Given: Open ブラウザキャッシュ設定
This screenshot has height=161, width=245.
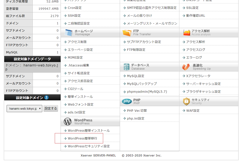Looking at the screenshot, I should point(203,92).
